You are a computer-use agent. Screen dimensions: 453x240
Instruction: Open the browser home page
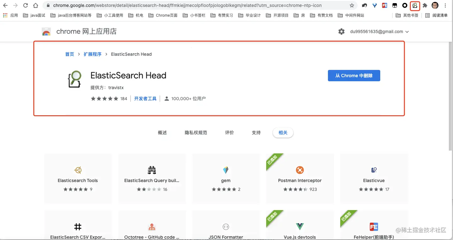click(x=36, y=5)
